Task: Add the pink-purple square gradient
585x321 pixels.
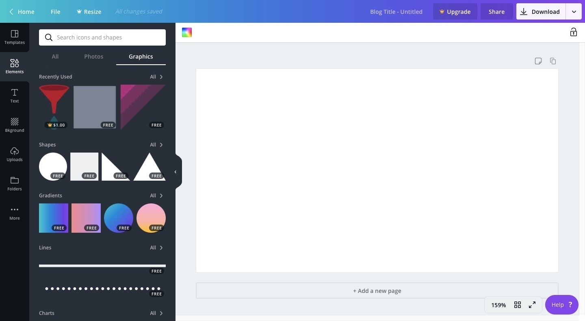Action: [86, 218]
